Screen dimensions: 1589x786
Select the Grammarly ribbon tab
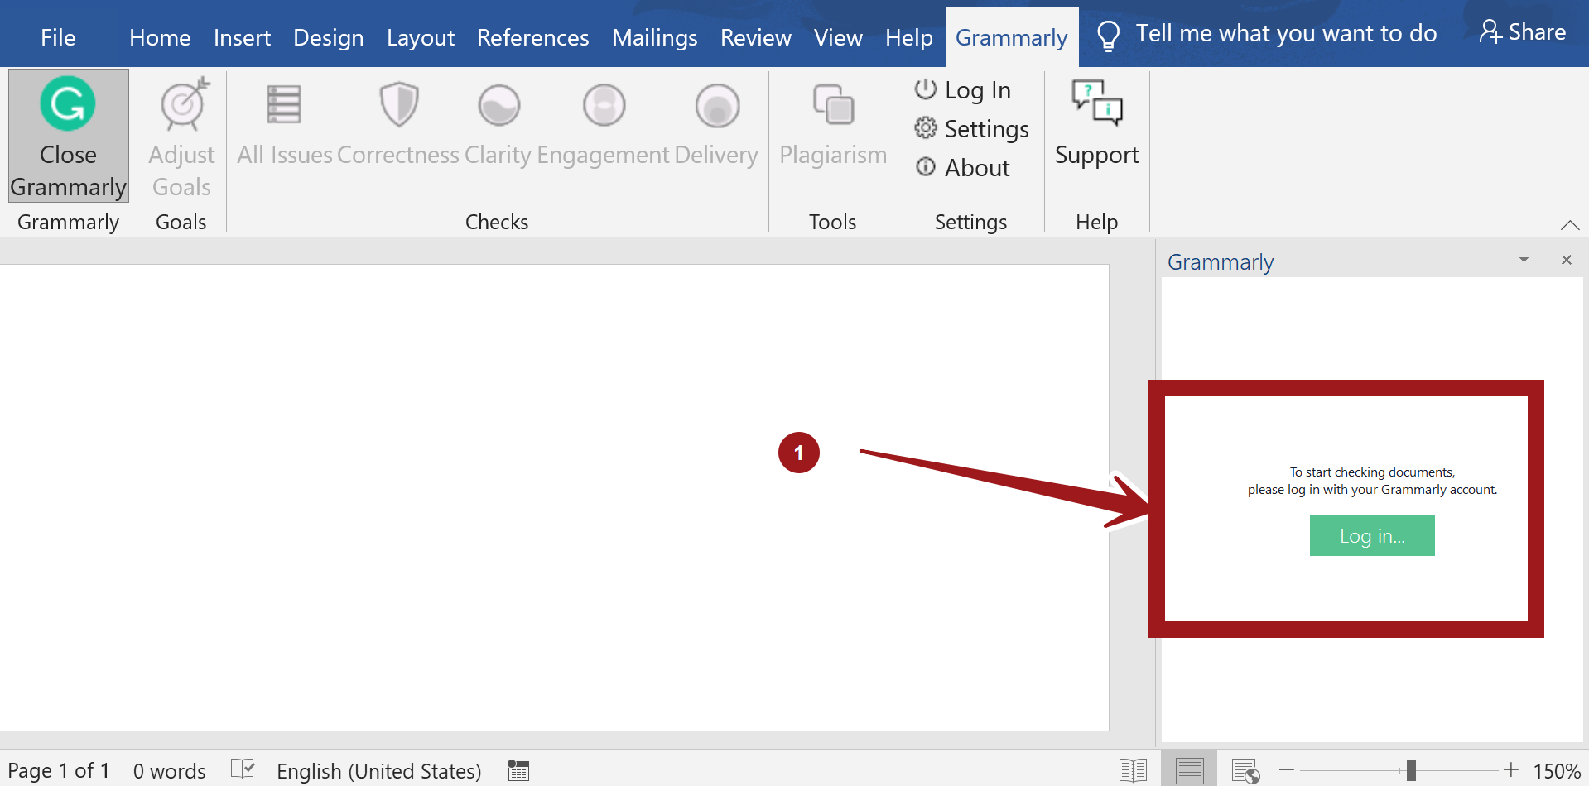(1012, 38)
